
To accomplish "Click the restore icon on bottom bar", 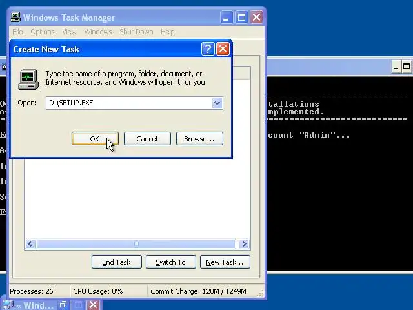I will tap(63, 305).
